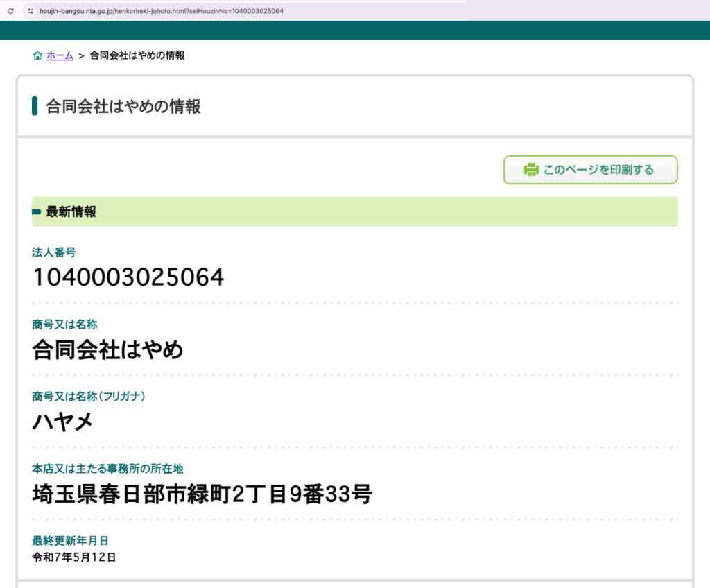Click the 最終更新年月日 label
Viewport: 710px width, 588px height.
[x=70, y=540]
